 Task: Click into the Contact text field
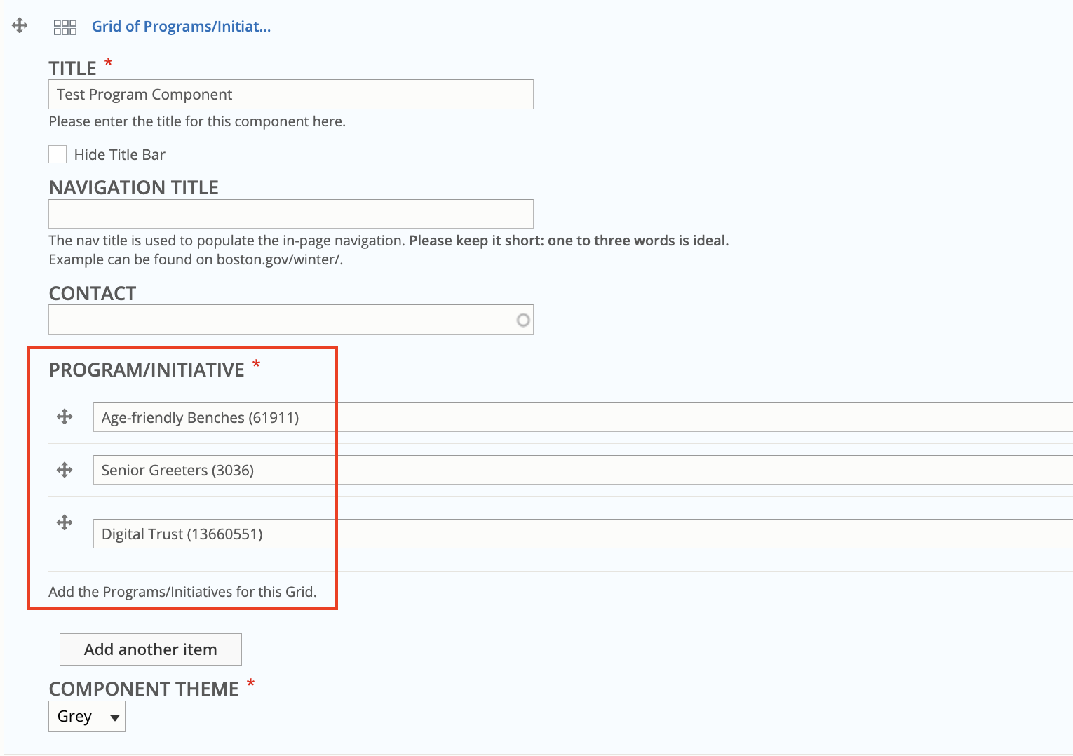tap(281, 320)
